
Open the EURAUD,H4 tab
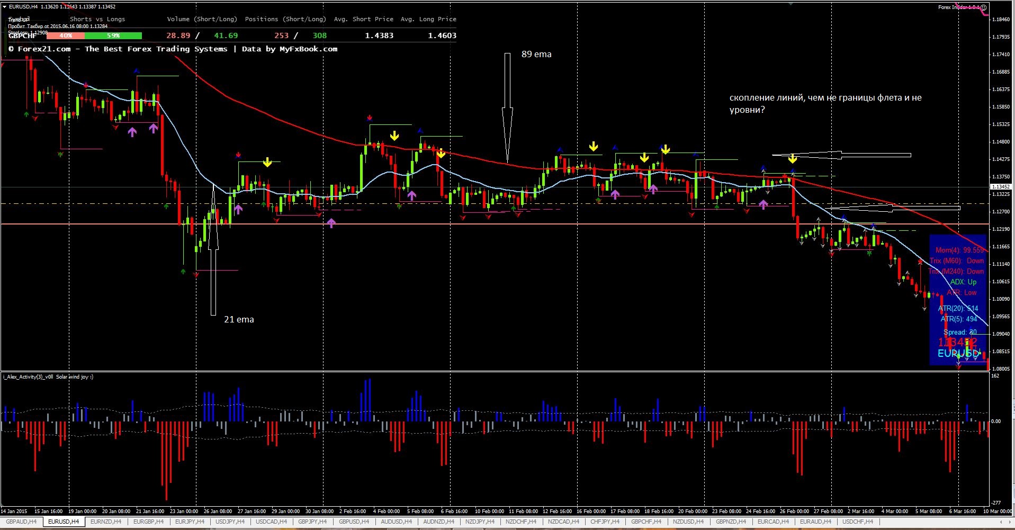click(815, 522)
